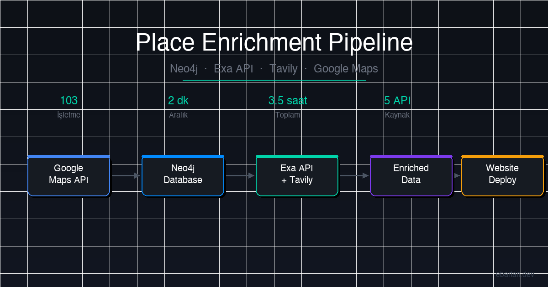Image resolution: width=548 pixels, height=287 pixels.
Task: Toggle the 103 İşletme stat display
Action: pos(68,105)
